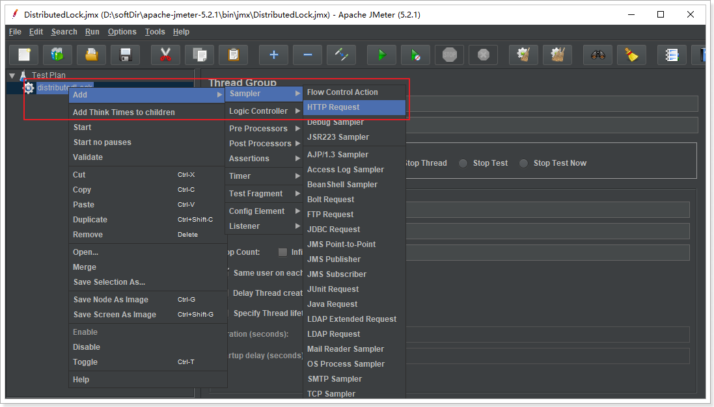The height and width of the screenshot is (407, 714).
Task: Choose BeanShell Sampler
Action: (x=354, y=185)
